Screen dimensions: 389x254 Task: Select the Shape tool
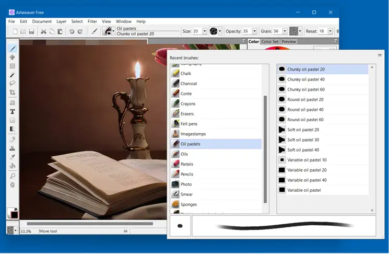pos(12,120)
